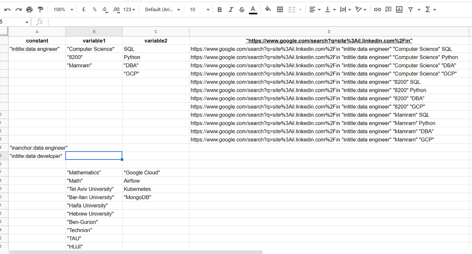Select the "GCP" cell in column C
Screen dimensions: 472x254
(156, 74)
